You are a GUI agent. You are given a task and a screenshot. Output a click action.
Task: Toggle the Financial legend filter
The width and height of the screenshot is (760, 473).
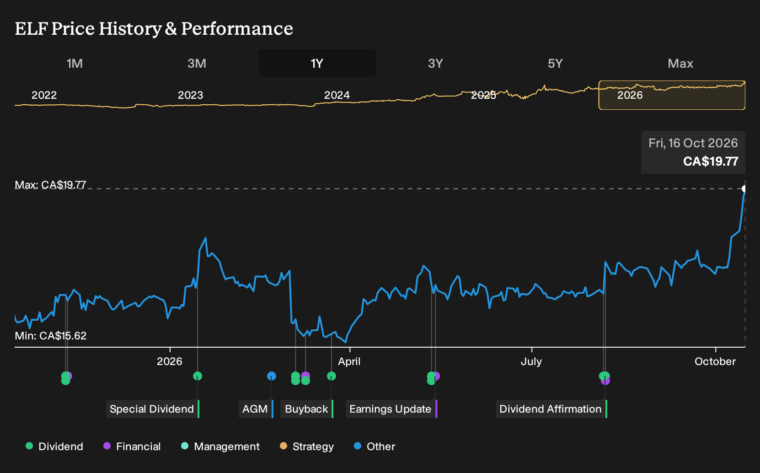pyautogui.click(x=132, y=446)
